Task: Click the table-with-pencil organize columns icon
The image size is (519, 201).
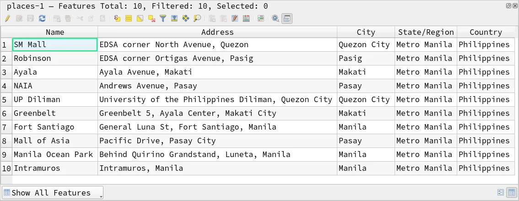Action: (235, 19)
